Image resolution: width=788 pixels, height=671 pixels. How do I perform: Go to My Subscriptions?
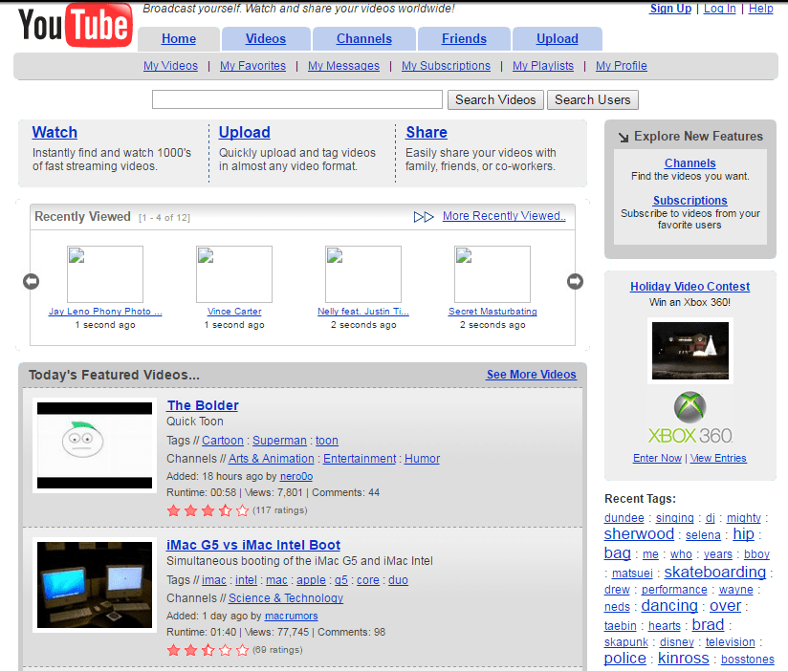point(447,66)
